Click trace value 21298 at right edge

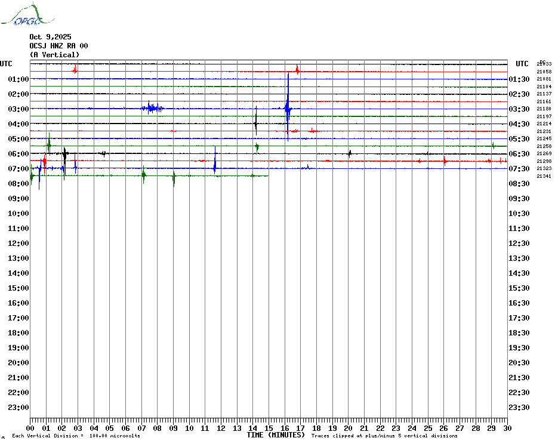tap(544, 161)
